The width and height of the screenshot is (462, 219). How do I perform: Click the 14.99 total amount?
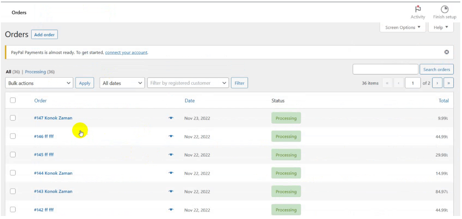pyautogui.click(x=442, y=174)
